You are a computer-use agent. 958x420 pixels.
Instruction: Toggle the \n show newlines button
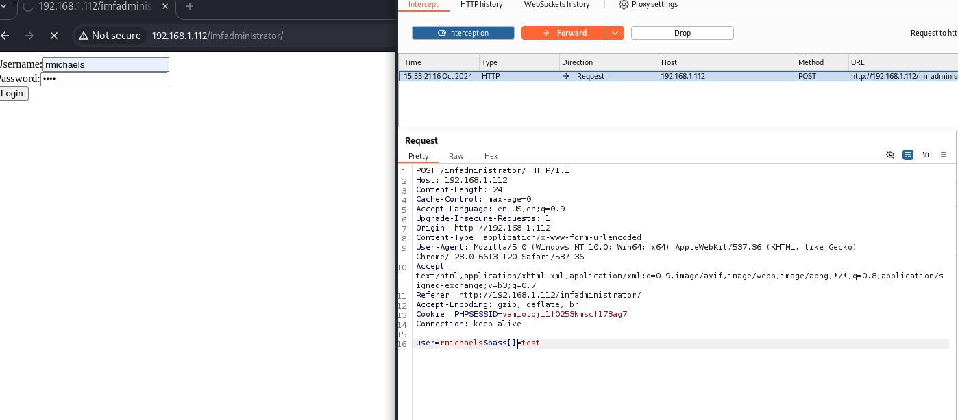point(926,155)
